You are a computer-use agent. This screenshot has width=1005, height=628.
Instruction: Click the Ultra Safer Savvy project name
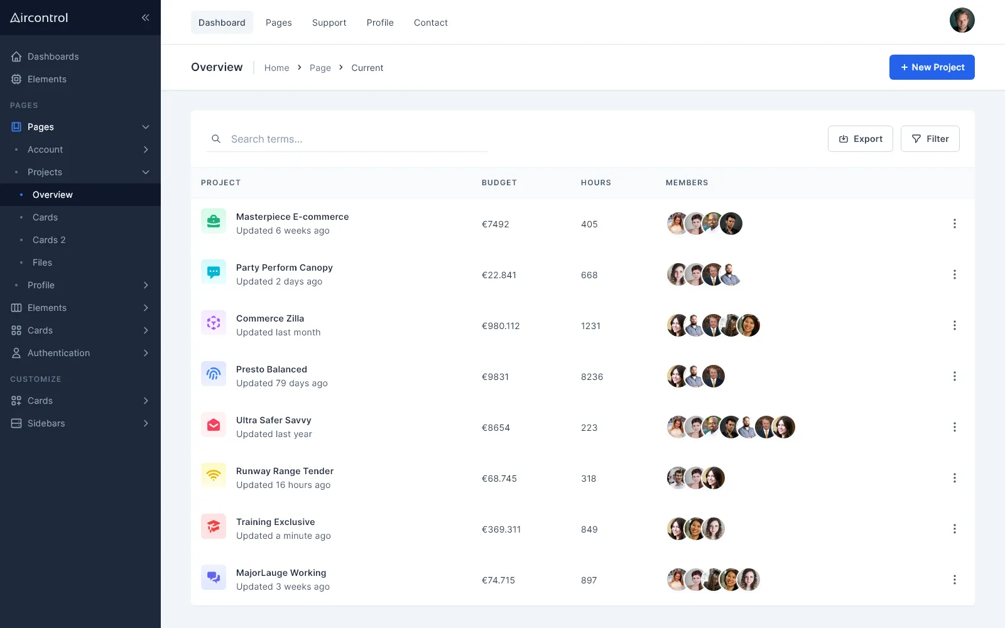pyautogui.click(x=274, y=420)
